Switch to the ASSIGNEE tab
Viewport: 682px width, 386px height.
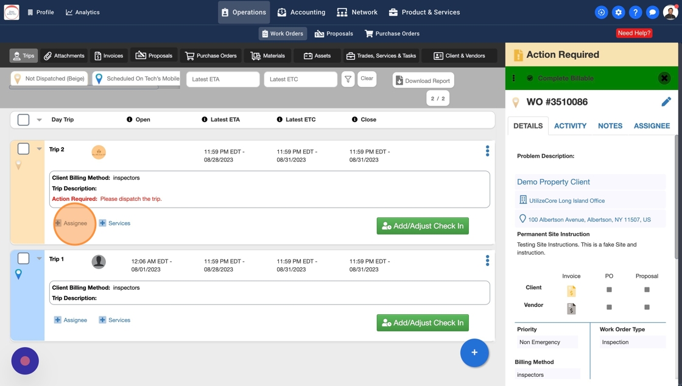point(652,125)
